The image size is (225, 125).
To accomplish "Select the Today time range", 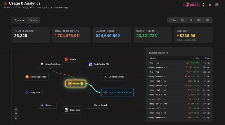I will (173, 20).
